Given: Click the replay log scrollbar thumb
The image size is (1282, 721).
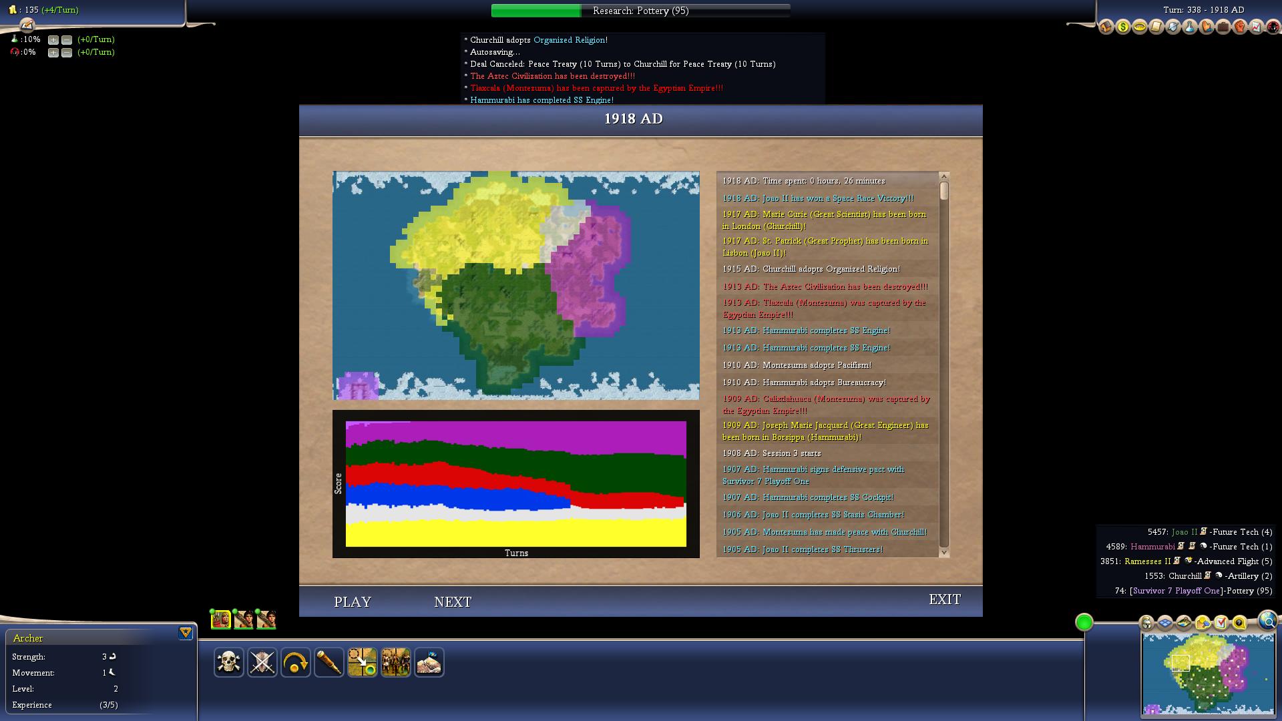Looking at the screenshot, I should click(944, 191).
